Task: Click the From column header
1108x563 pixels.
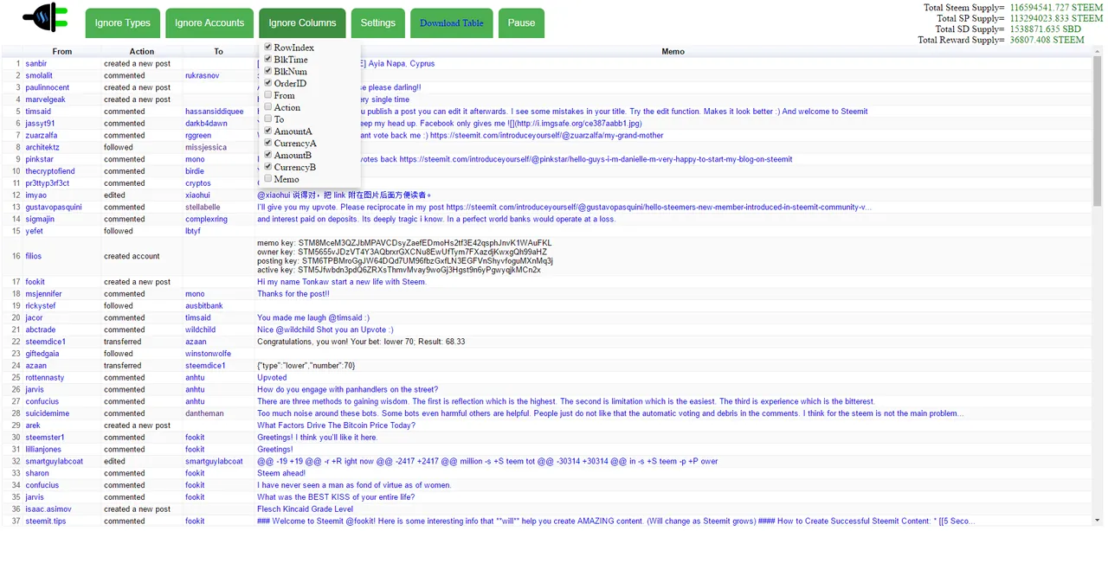Action: point(62,52)
